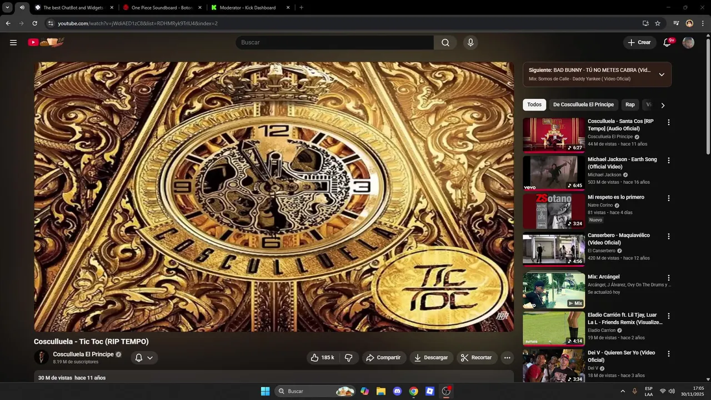Open options for Mi respeto es lo primero

pyautogui.click(x=669, y=198)
